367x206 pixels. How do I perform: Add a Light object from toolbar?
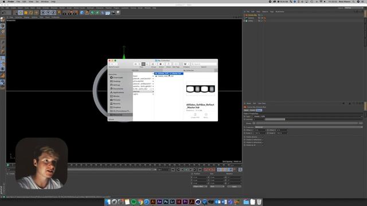coord(118,13)
